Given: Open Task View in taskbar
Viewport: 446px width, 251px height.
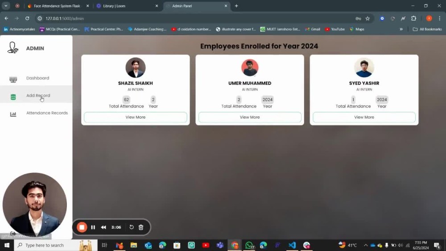Looking at the screenshot, I should coord(104,245).
